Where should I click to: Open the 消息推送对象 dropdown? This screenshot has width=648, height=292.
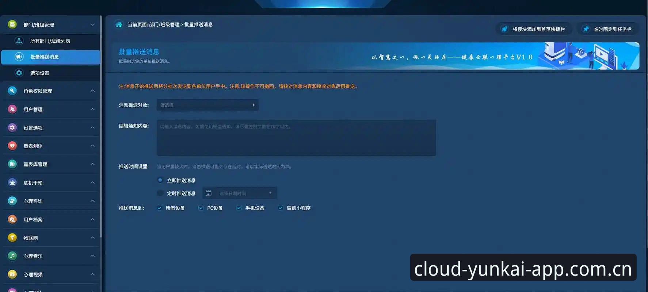click(x=207, y=105)
